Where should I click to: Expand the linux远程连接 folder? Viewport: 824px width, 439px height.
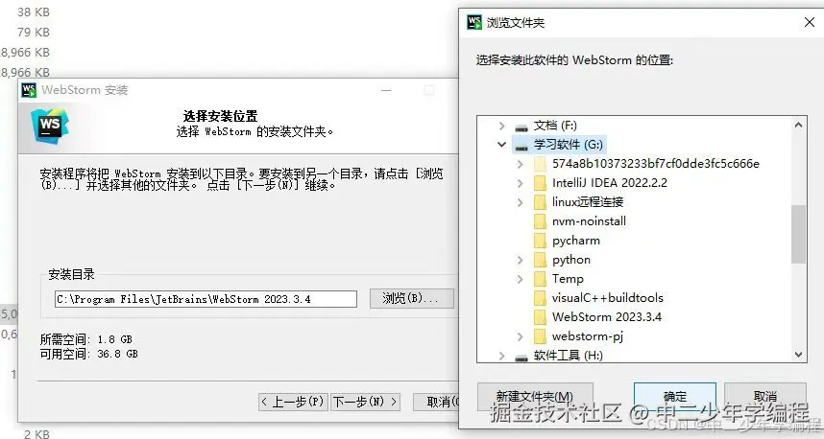tap(520, 202)
